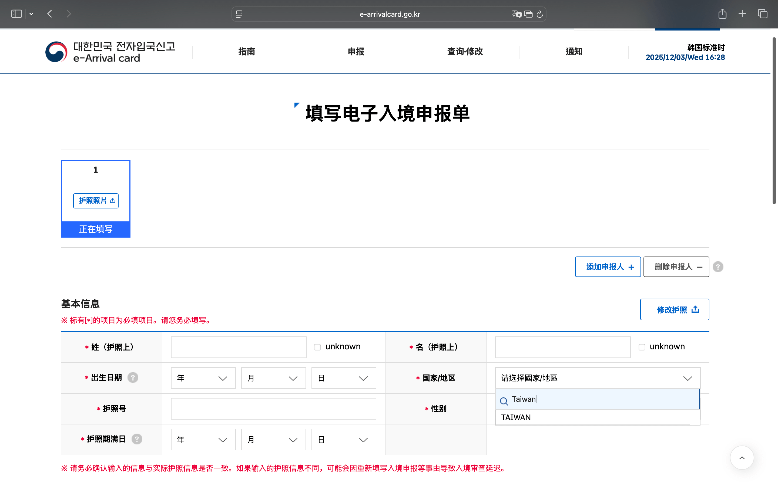Toggle the Safari sidebar icon

point(16,13)
